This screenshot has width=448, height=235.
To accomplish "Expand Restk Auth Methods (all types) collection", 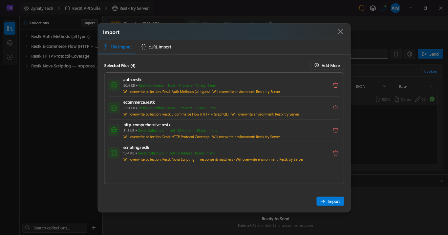I will coord(27,36).
